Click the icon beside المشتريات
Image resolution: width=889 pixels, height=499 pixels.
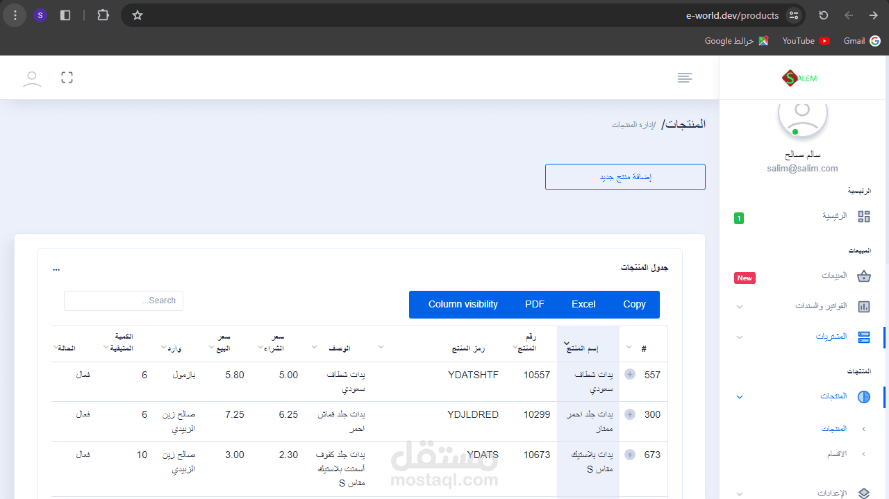click(x=864, y=337)
